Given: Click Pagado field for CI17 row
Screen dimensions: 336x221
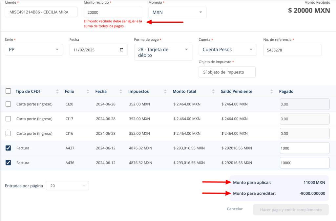Looking at the screenshot, I should coord(304,119).
